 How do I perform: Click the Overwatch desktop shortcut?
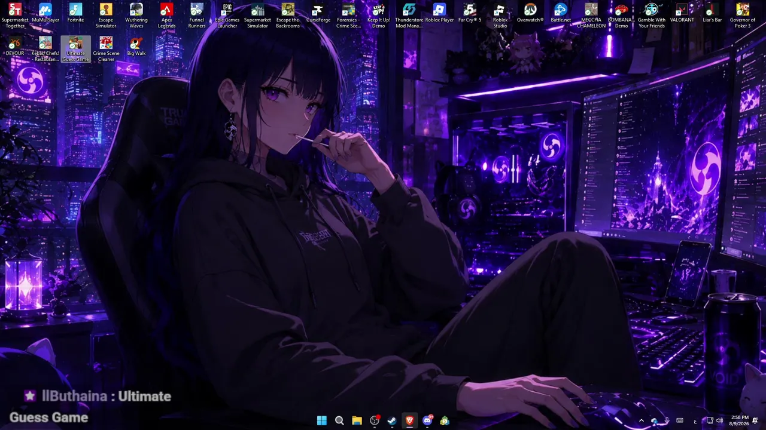530,13
